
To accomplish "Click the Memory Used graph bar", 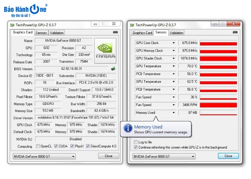I will 218,112.
